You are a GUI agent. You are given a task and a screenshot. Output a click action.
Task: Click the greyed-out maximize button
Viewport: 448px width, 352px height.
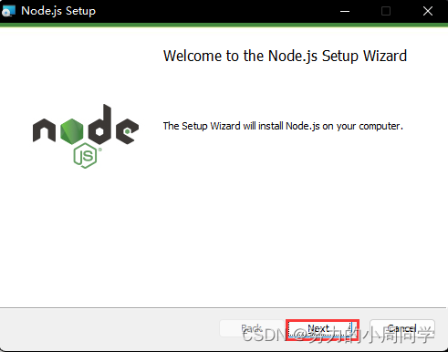point(386,11)
